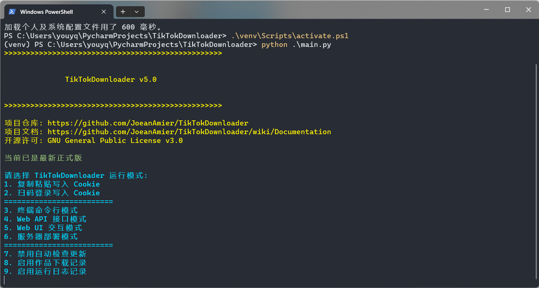Expand the new tab profile dropdown
The height and width of the screenshot is (288, 539).
[x=137, y=12]
